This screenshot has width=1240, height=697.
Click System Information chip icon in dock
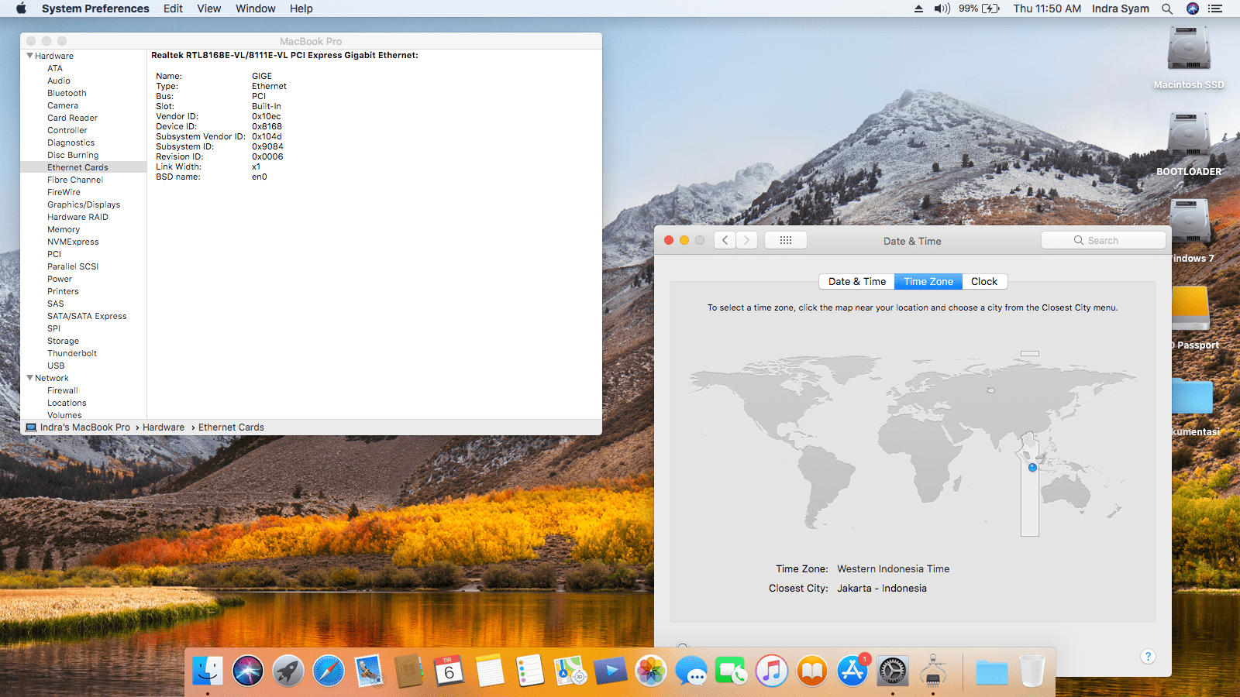[x=933, y=671]
